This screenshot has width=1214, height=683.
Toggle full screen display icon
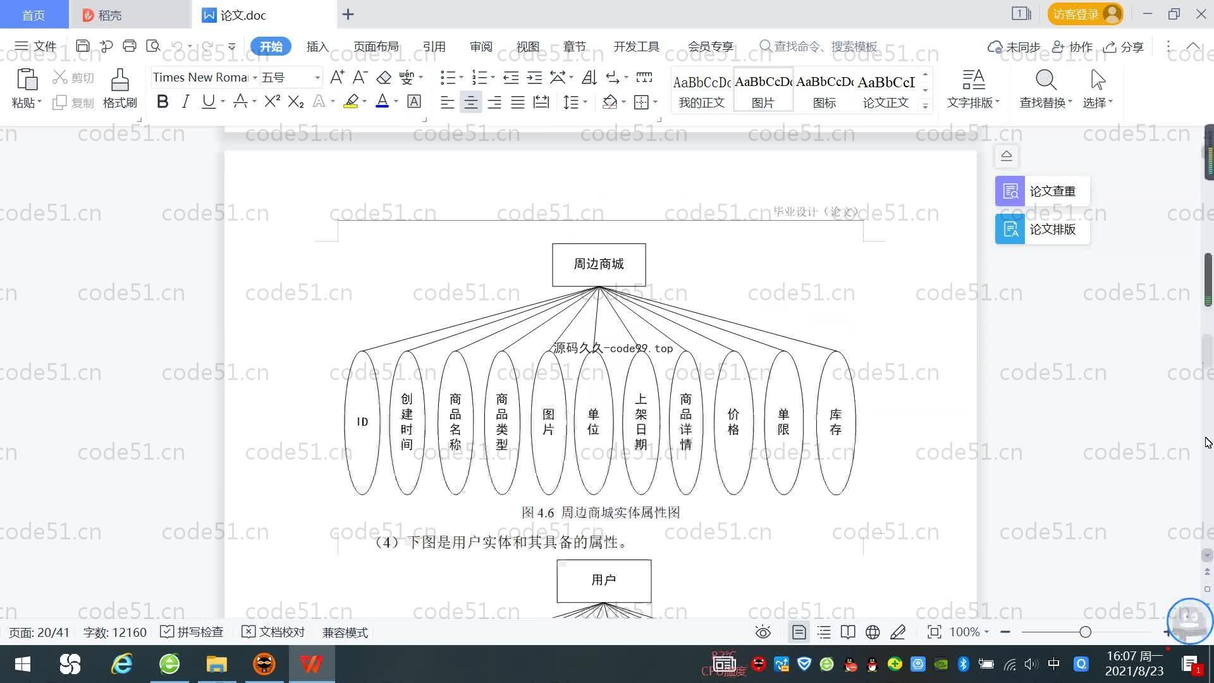[934, 632]
